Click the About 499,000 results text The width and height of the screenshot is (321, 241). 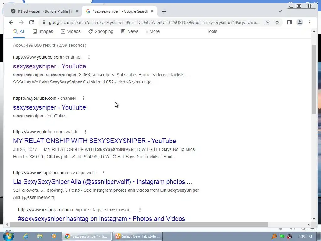click(x=50, y=45)
